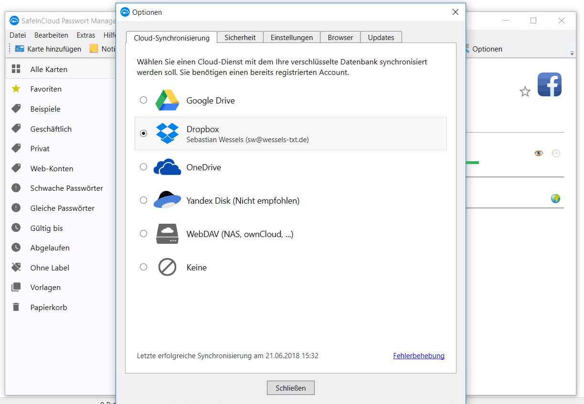Close the Optionen dialog
Viewport: 584px width, 404px height.
point(456,12)
